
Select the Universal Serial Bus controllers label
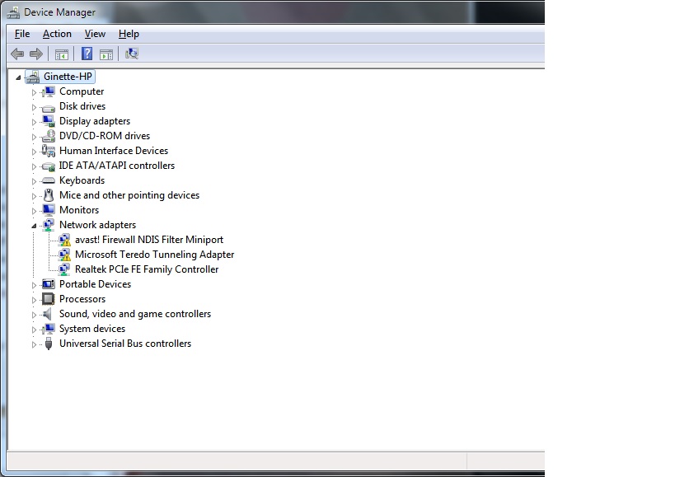pos(125,344)
